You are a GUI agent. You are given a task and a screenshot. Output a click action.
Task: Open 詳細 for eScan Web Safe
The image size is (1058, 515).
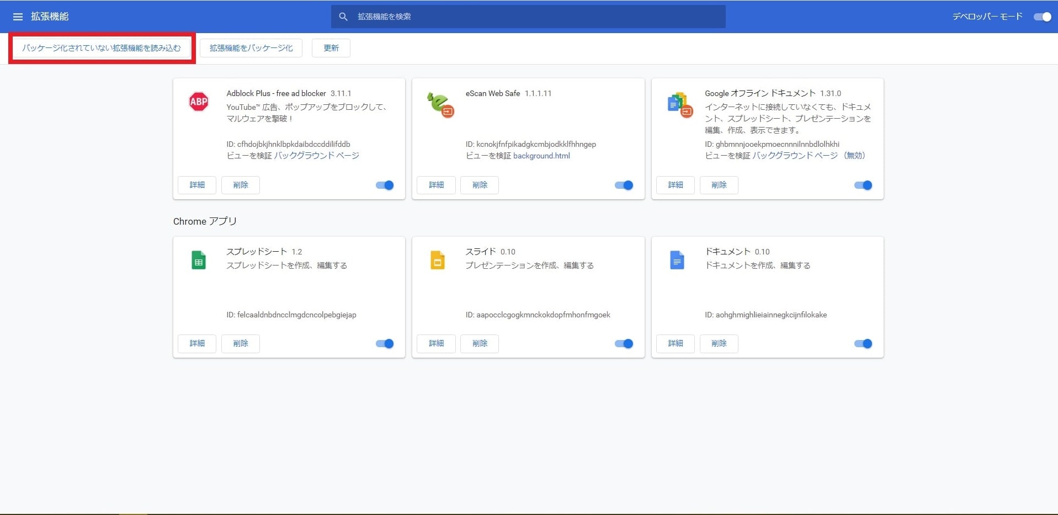tap(437, 185)
